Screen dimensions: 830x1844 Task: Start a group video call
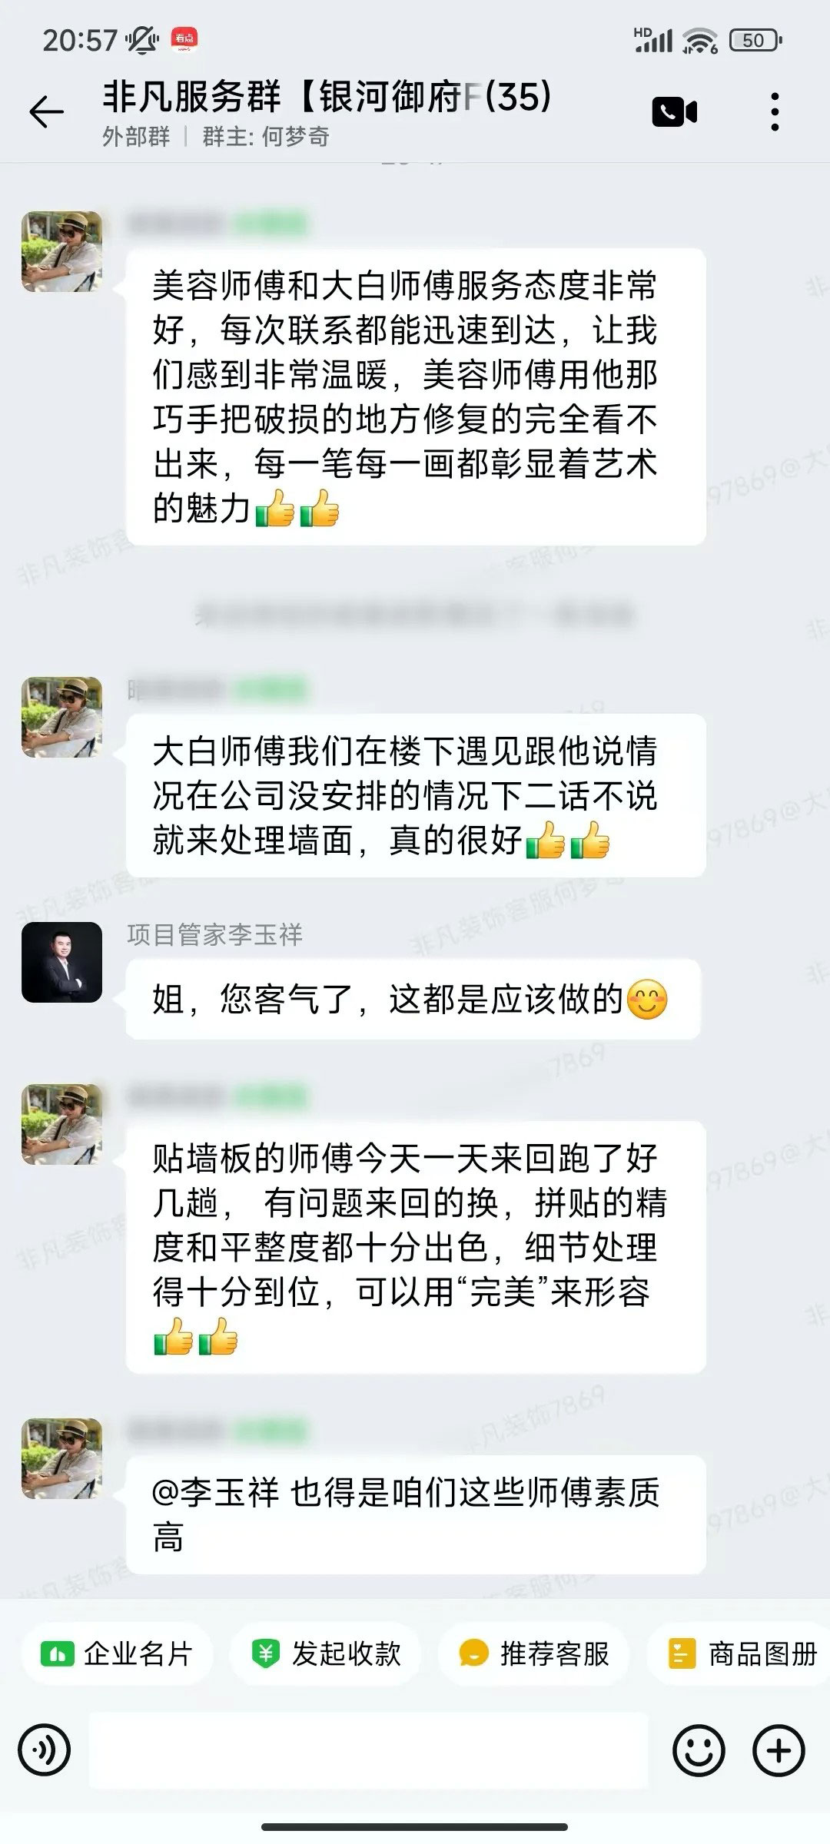pos(674,112)
